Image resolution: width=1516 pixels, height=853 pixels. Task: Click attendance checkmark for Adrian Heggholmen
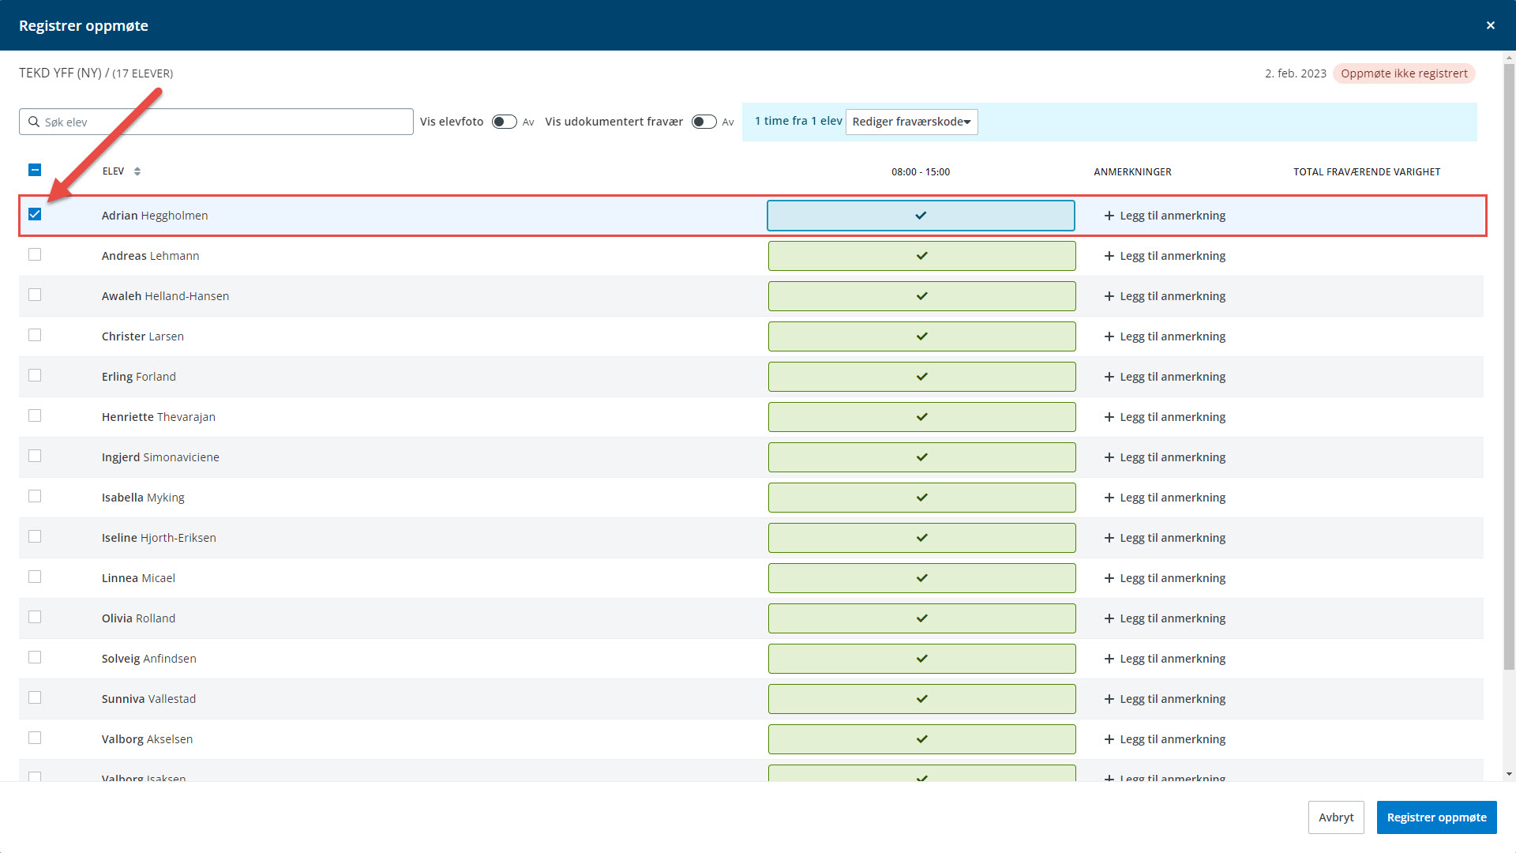pos(921,216)
